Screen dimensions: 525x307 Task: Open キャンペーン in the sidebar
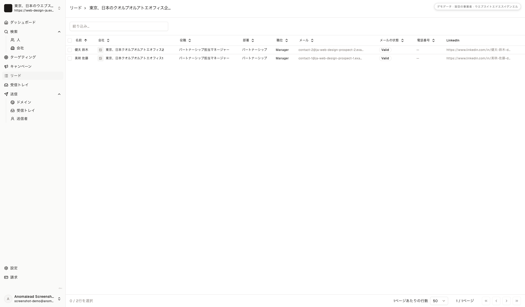(33, 67)
